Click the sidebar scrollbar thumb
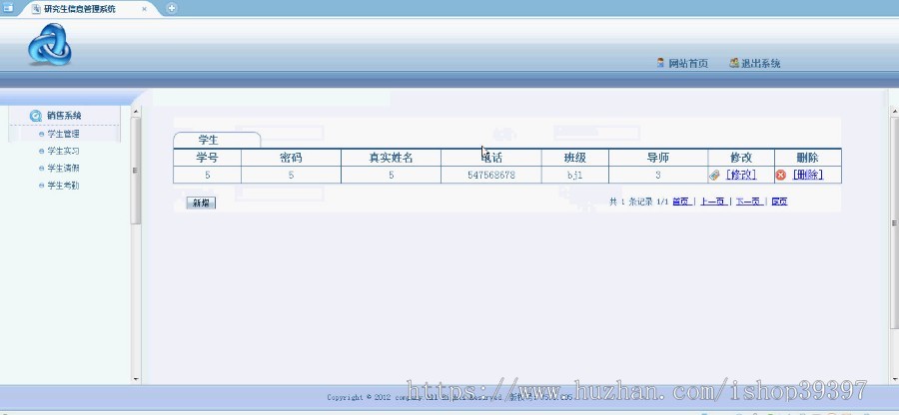 (x=135, y=171)
